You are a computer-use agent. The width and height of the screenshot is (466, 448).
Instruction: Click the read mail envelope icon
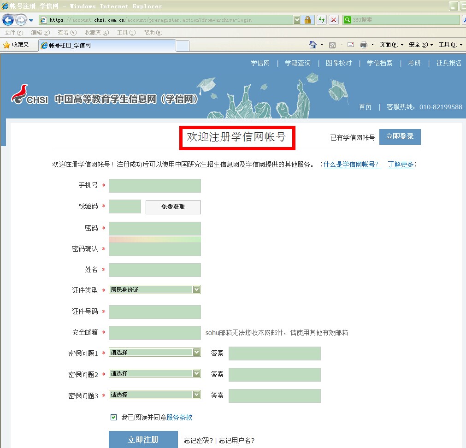tap(351, 45)
